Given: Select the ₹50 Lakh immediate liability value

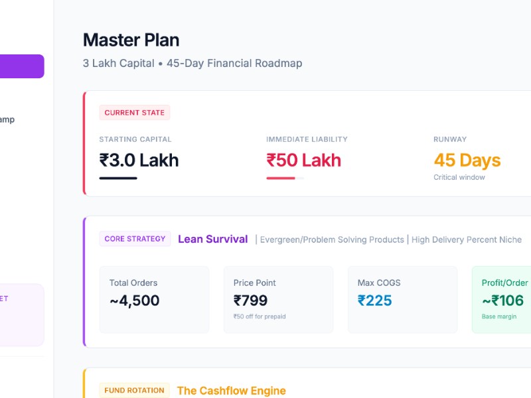Looking at the screenshot, I should coord(303,161).
